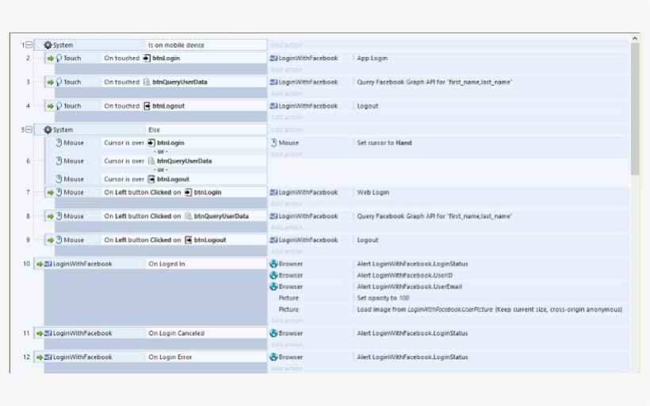Image resolution: width=650 pixels, height=406 pixels.
Task: Click the vertical scrollbar thumb
Action: (635, 109)
